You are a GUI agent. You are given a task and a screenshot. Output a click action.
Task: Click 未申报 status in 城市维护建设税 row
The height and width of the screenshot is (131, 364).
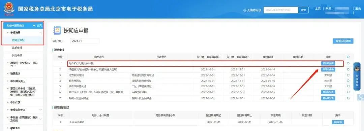(328, 86)
